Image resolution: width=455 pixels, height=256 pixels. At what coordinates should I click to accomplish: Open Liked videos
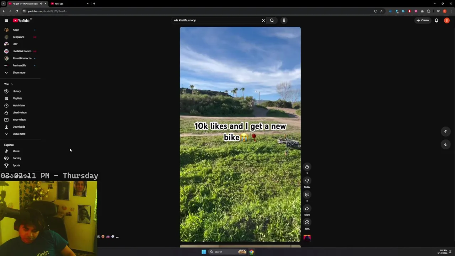coord(20,113)
